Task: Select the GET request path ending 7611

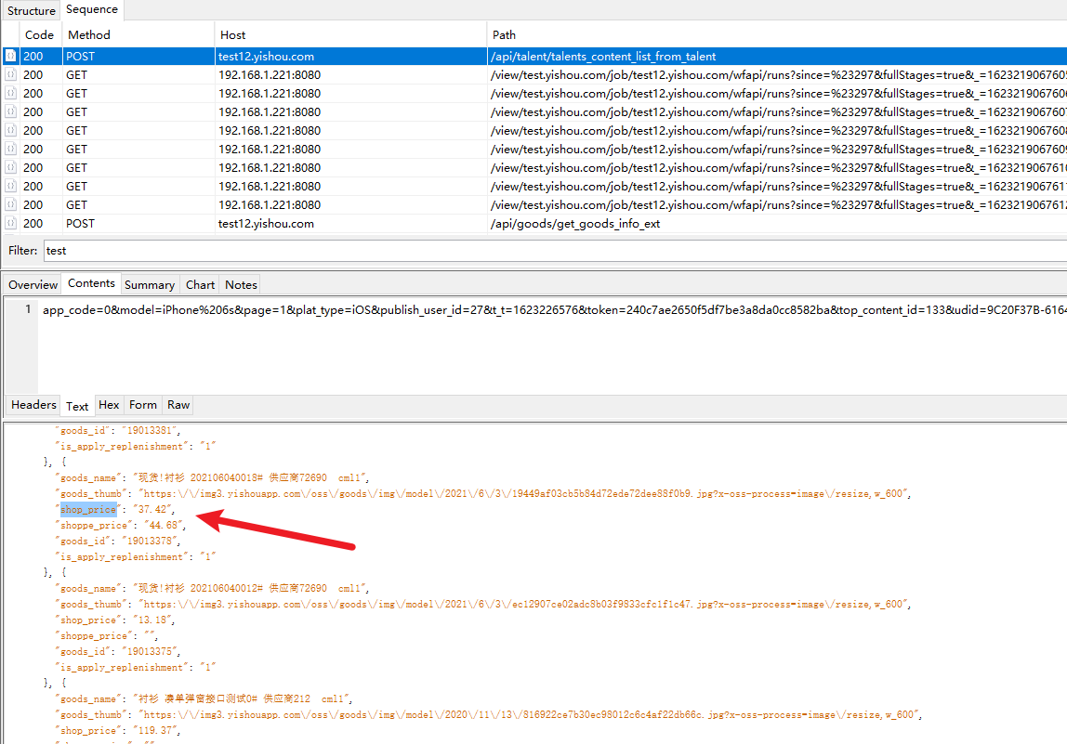Action: 778,186
